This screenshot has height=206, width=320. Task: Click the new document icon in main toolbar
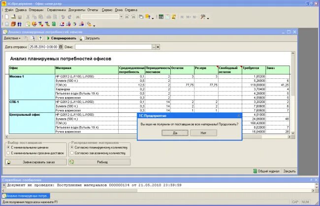tap(7, 17)
